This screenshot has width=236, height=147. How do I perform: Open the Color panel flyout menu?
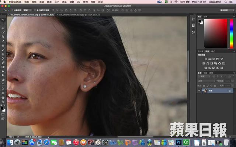234,17
